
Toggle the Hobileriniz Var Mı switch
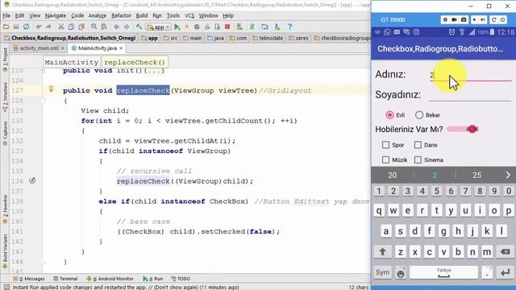click(x=463, y=129)
